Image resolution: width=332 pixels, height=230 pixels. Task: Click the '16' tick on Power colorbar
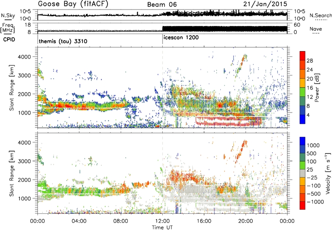point(310,88)
